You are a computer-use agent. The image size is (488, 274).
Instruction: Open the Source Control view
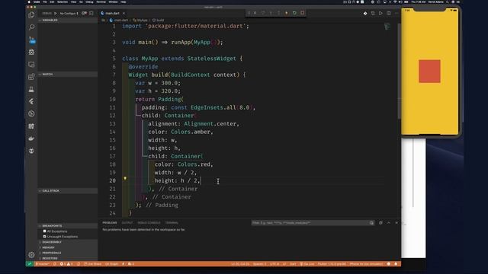pyautogui.click(x=31, y=40)
